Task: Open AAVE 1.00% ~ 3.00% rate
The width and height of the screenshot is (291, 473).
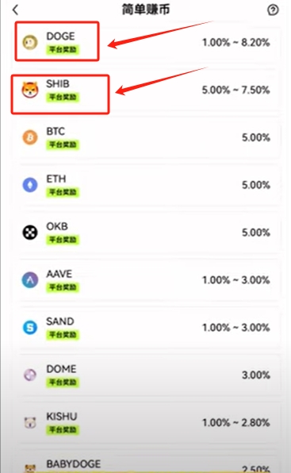Action: pyautogui.click(x=235, y=280)
